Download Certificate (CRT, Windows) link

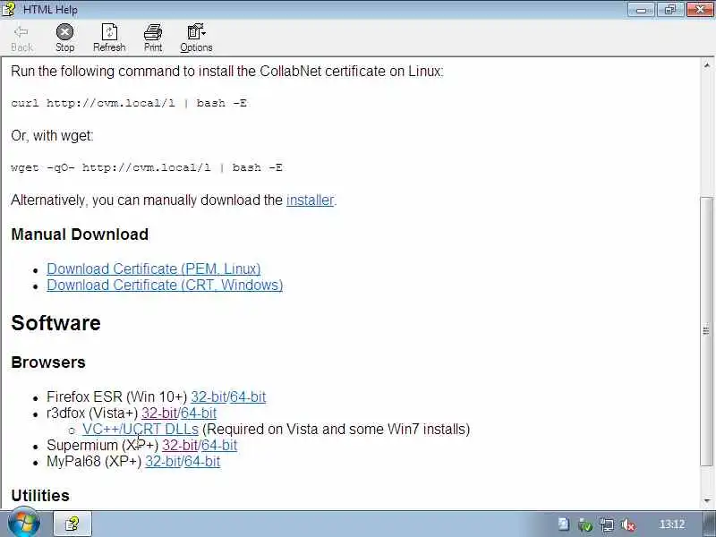click(x=165, y=285)
